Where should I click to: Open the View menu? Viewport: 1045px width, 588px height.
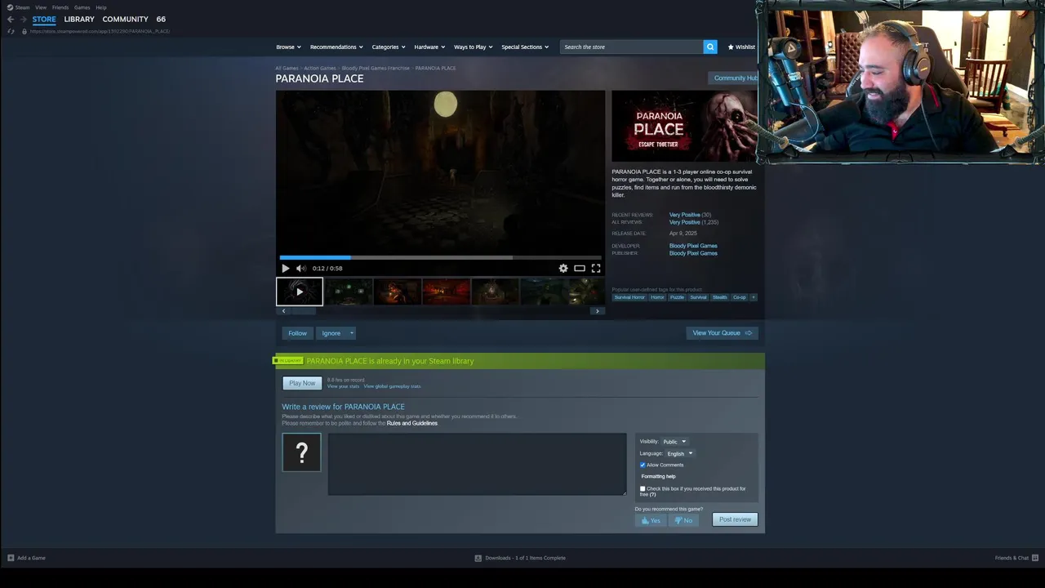tap(41, 7)
